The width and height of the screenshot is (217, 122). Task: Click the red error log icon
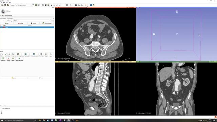(x=216, y=117)
